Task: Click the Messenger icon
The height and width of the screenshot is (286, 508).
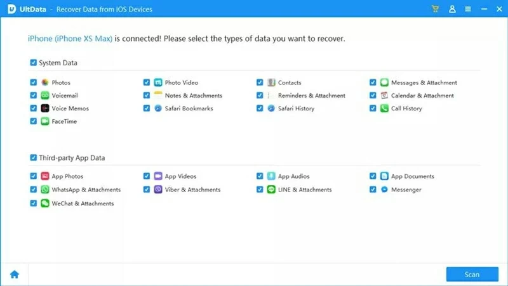Action: [384, 190]
